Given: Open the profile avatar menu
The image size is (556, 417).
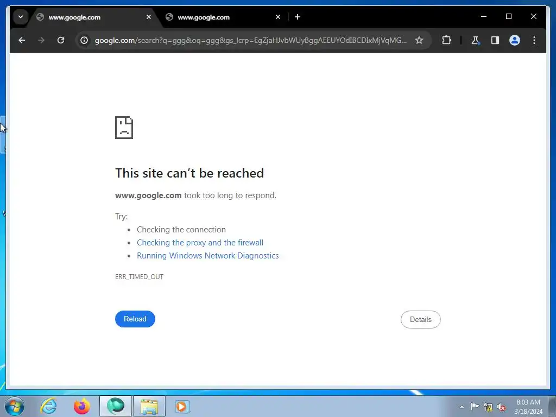Looking at the screenshot, I should pos(515,40).
